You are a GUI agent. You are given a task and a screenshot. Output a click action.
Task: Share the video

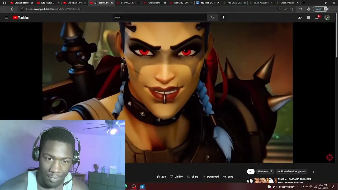point(193,177)
